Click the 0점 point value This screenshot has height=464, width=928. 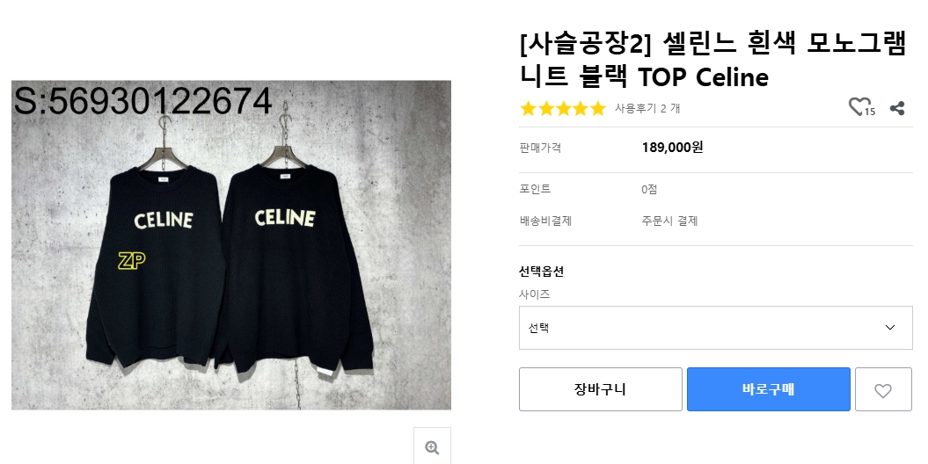coord(649,189)
